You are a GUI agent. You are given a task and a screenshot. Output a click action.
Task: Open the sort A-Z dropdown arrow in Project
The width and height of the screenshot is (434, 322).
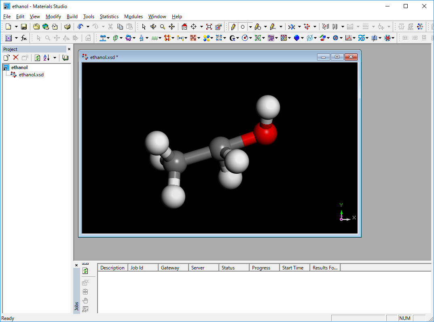point(55,58)
